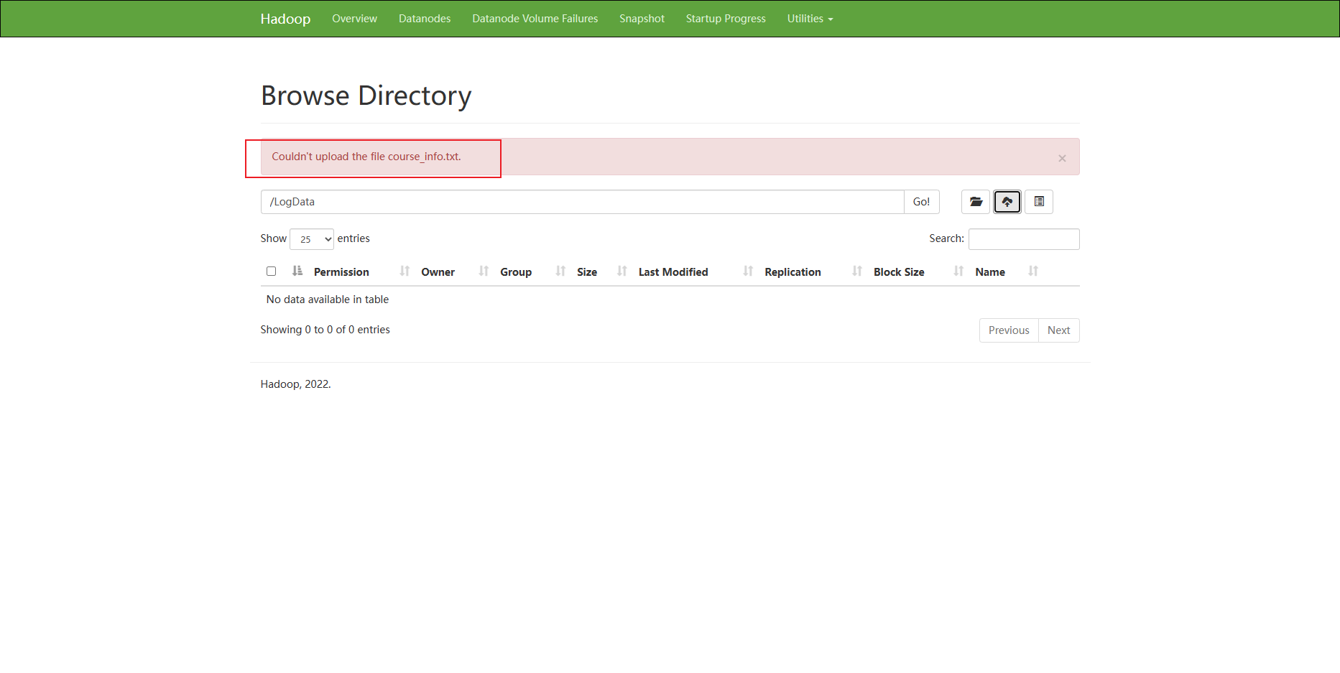Click the Next pagination button
The width and height of the screenshot is (1340, 673).
[x=1058, y=330]
